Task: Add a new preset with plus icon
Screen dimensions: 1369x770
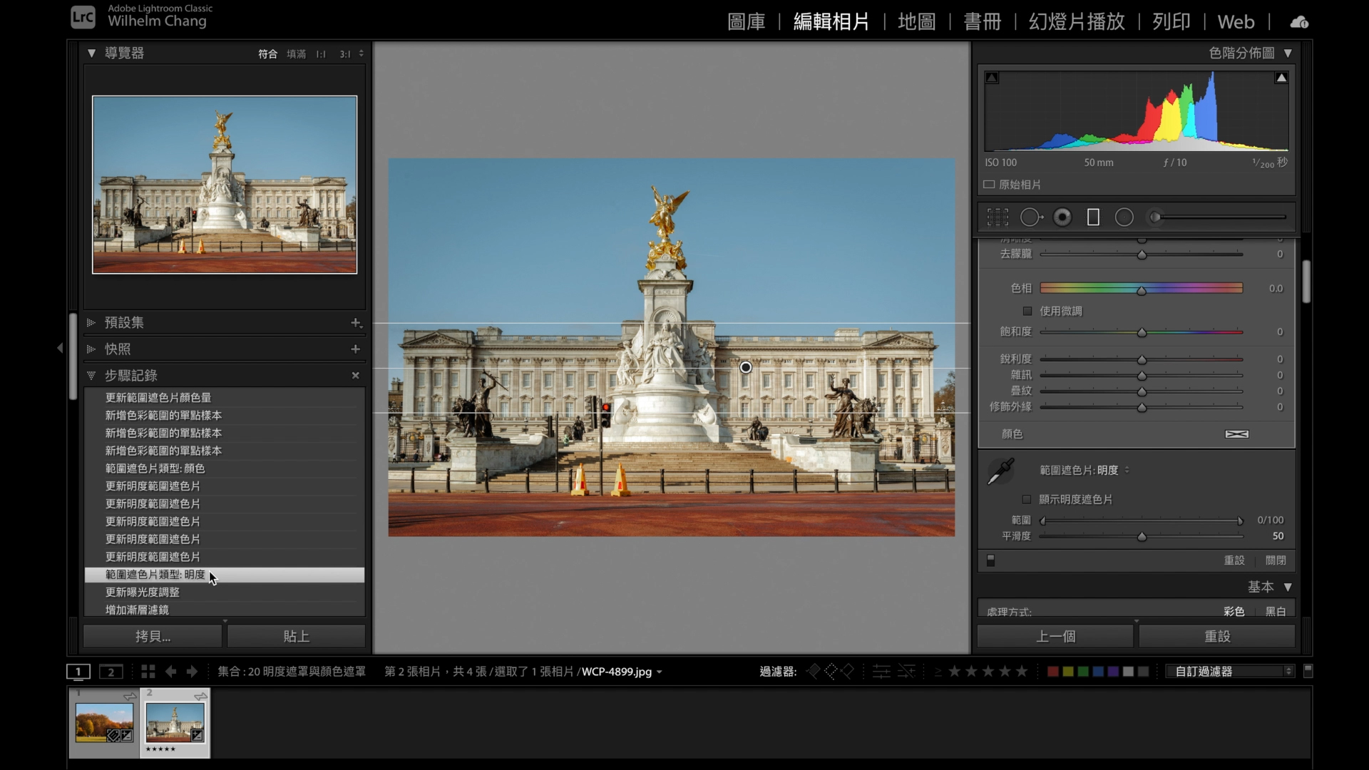Action: click(356, 323)
